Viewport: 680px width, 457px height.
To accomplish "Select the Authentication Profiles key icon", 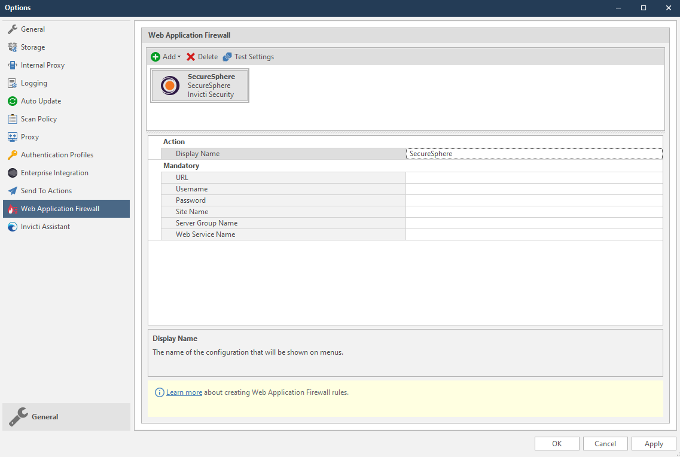I will pyautogui.click(x=13, y=154).
